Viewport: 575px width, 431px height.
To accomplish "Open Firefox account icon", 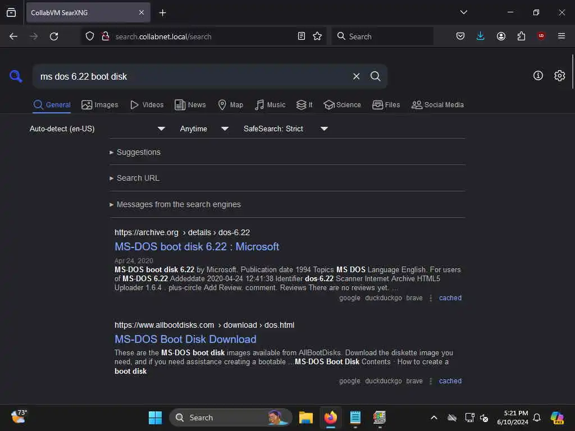I will (501, 36).
